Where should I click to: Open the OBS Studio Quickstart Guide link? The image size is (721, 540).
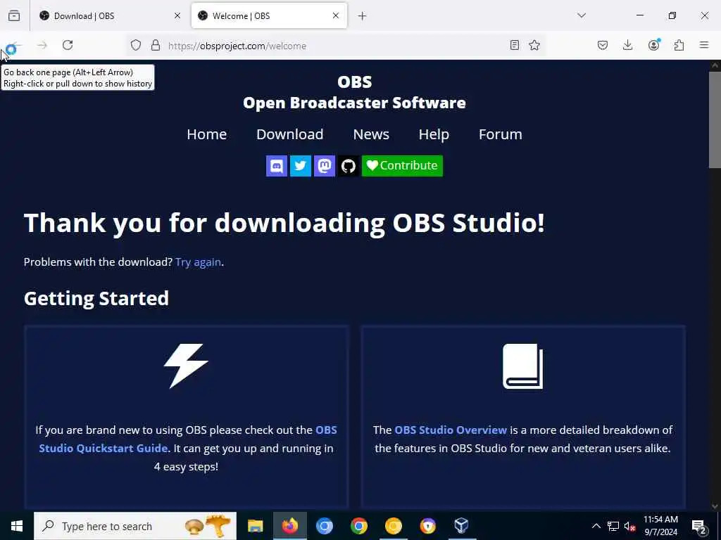click(x=187, y=439)
